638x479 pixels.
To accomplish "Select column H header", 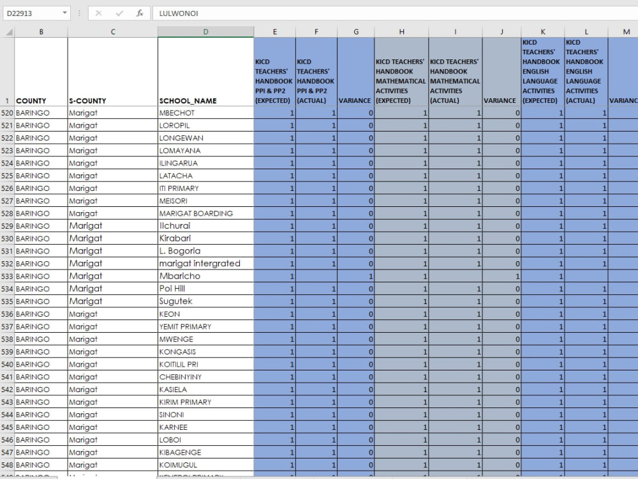I will click(x=401, y=32).
